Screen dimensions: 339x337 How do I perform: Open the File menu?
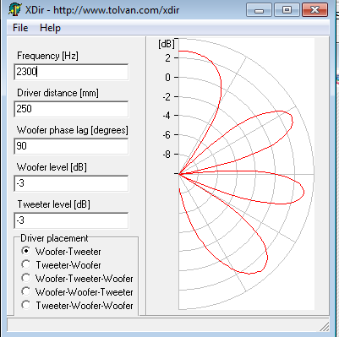point(20,28)
